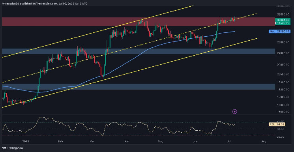Click the 32000.00 price axis label
Image resolution: width=294 pixels, height=152 pixels.
tap(284, 14)
